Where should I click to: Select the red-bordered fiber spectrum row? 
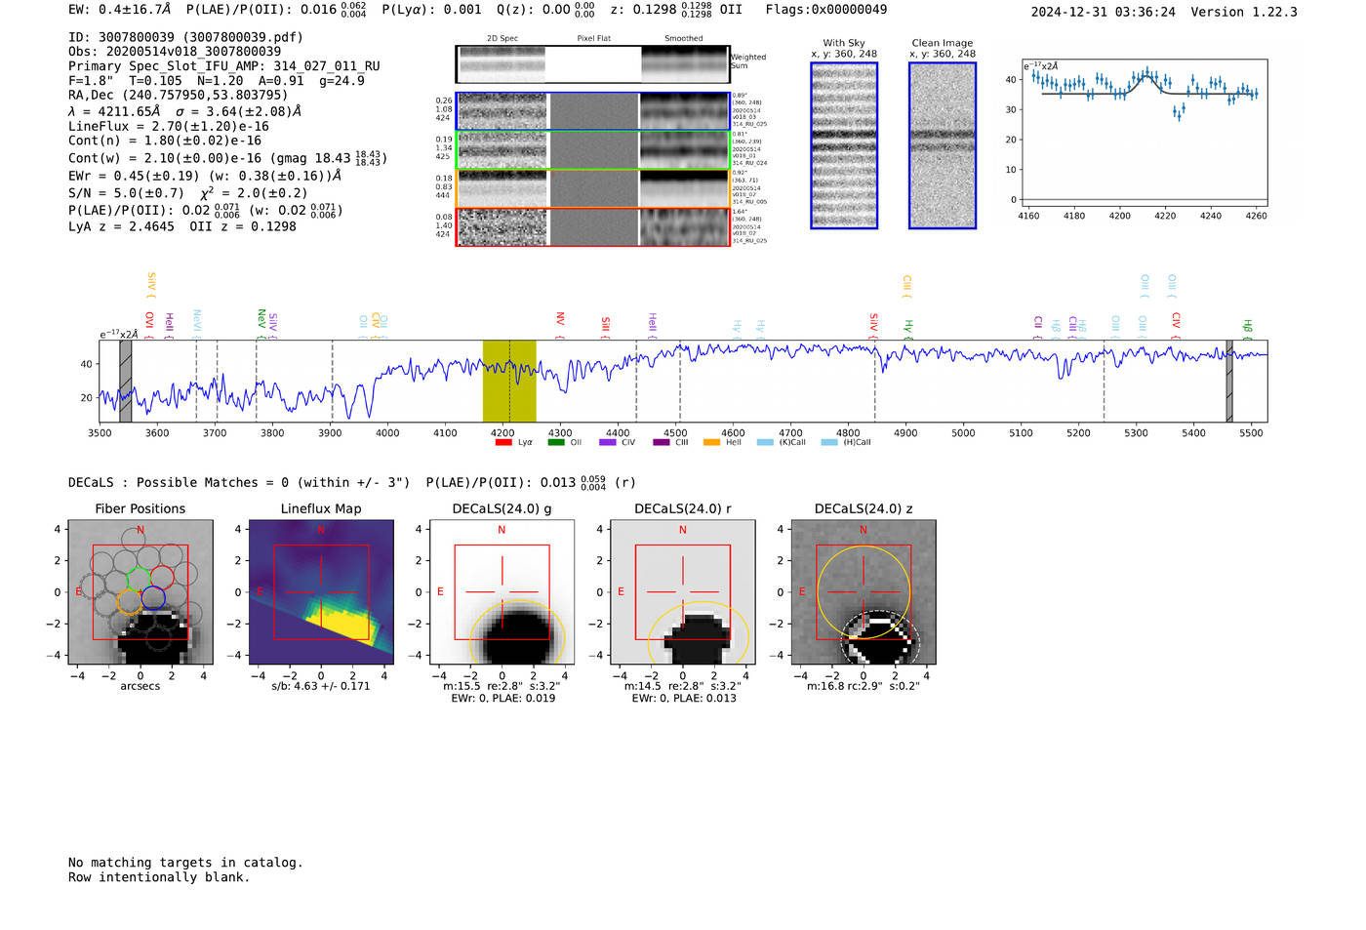click(x=592, y=227)
